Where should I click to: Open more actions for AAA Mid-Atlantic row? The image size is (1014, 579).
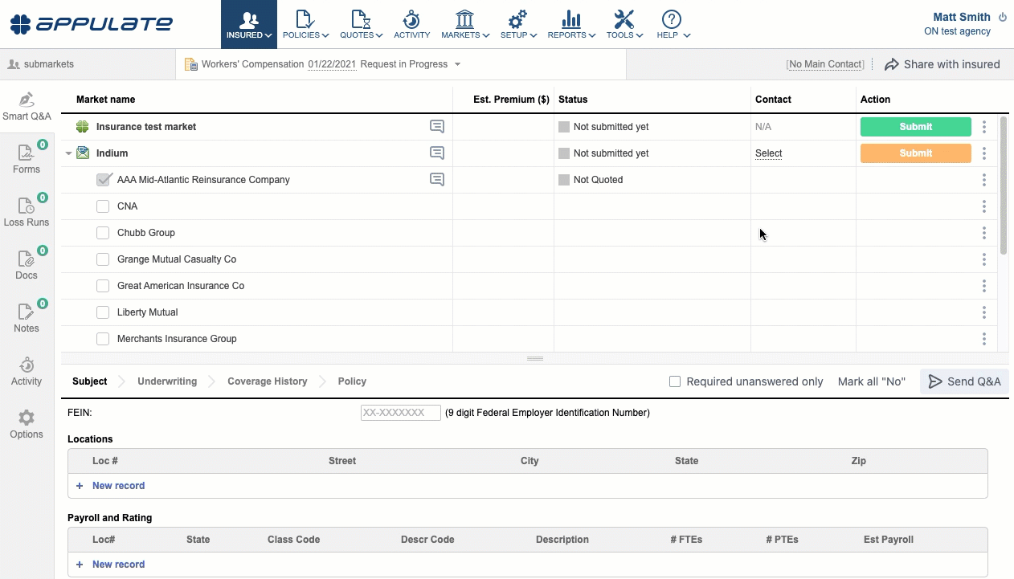click(984, 180)
